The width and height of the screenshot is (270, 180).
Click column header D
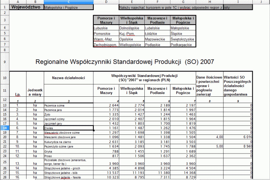coord(106,2)
